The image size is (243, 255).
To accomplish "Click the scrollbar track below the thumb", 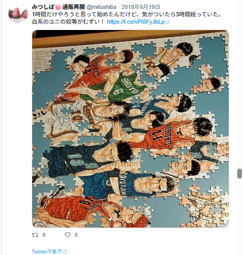I will (x=239, y=217).
